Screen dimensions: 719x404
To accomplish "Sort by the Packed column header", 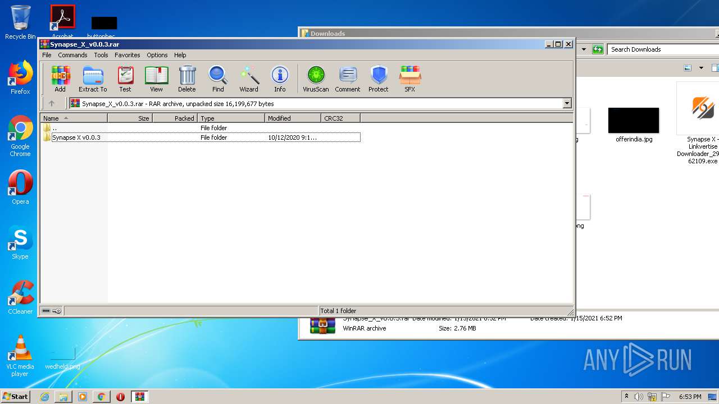I will coord(175,118).
